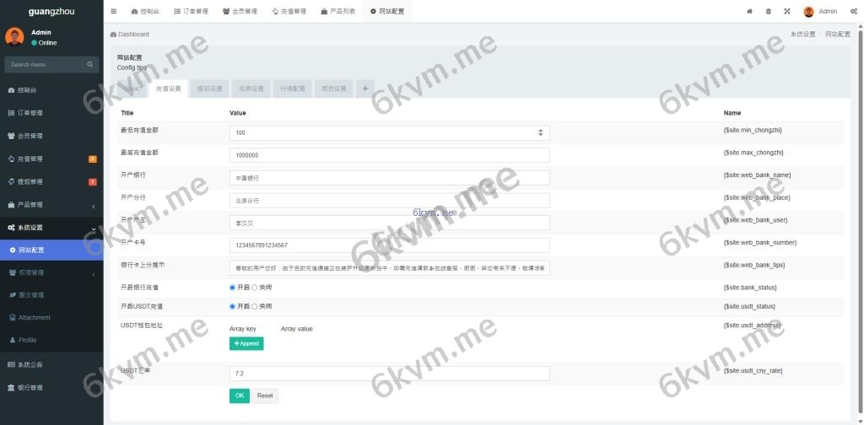
Task: Focus the 银行卡上分提示 text input
Action: (390, 268)
